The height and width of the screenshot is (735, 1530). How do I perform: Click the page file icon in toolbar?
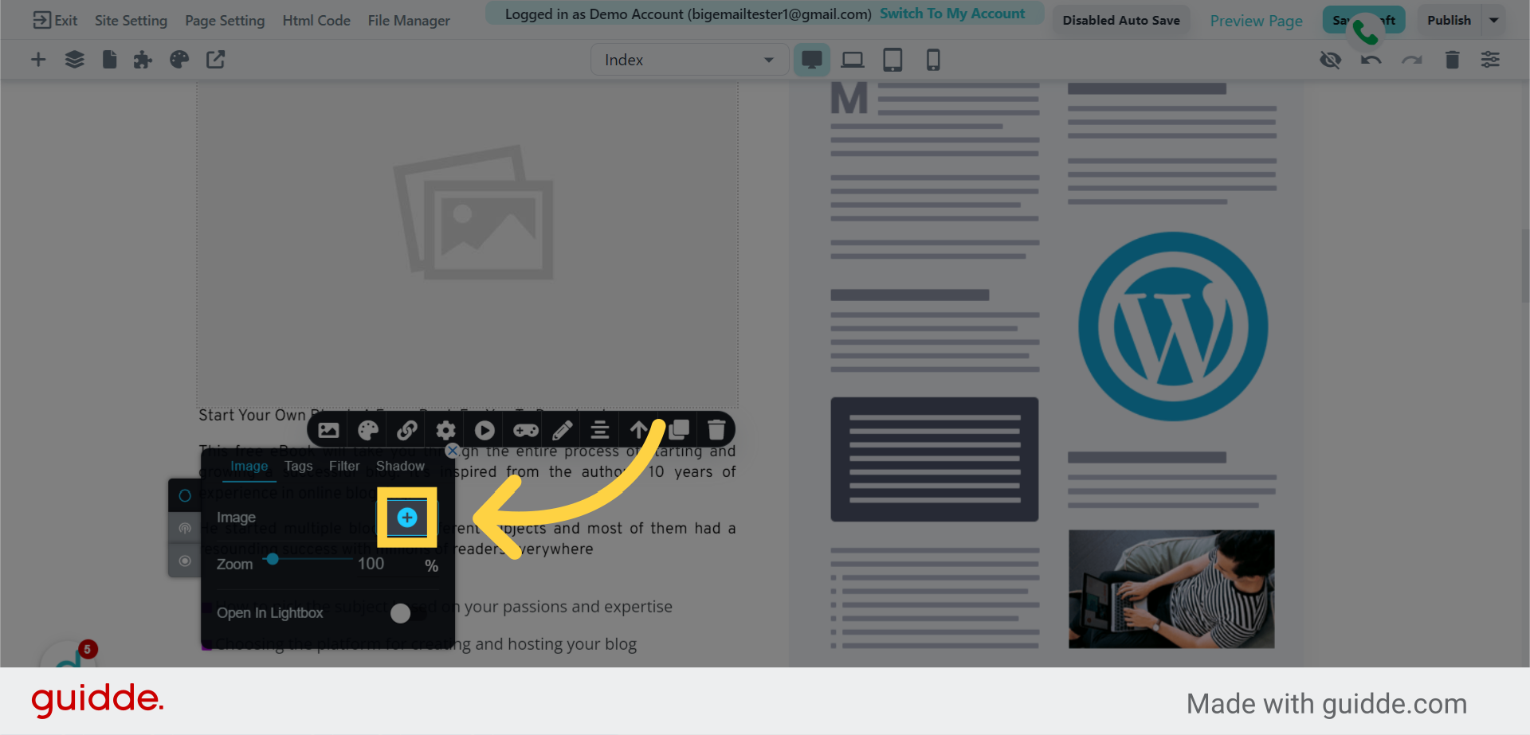coord(110,60)
